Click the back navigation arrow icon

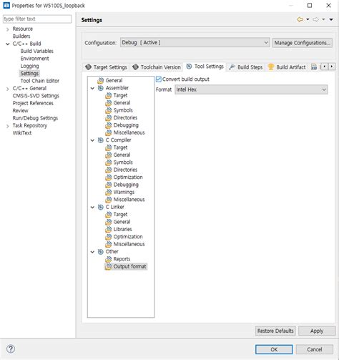pos(300,19)
